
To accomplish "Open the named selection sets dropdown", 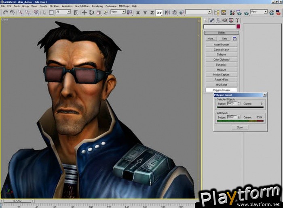I will click(x=199, y=12).
